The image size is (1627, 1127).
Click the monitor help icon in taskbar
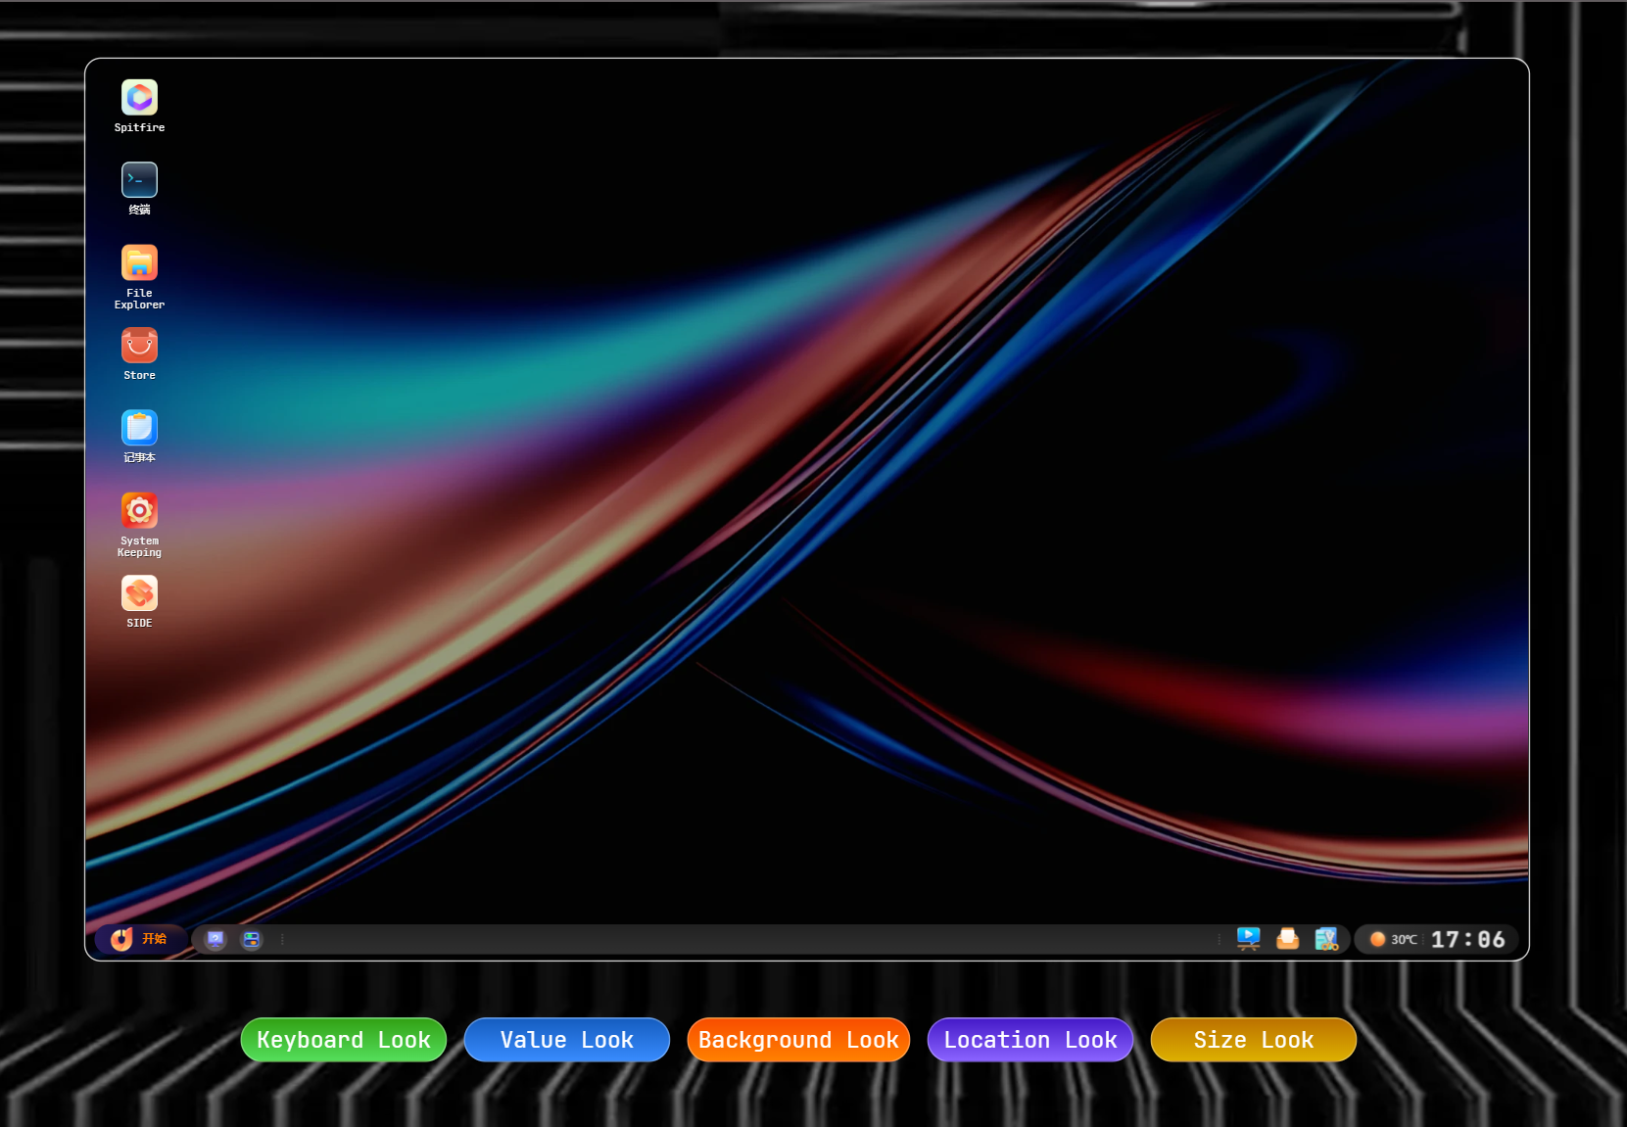point(215,939)
